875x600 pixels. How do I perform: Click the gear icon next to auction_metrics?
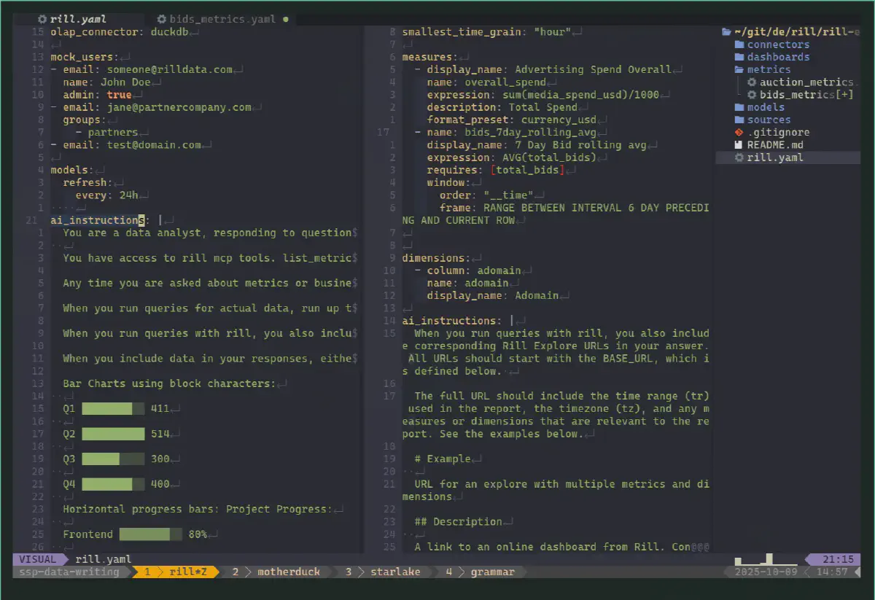click(x=752, y=82)
